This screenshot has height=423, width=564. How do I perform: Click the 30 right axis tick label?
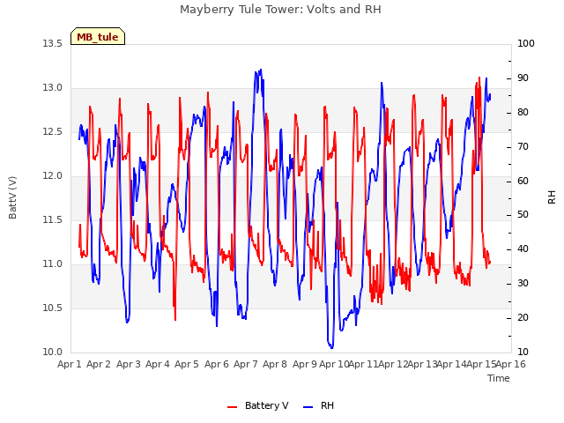(x=523, y=284)
